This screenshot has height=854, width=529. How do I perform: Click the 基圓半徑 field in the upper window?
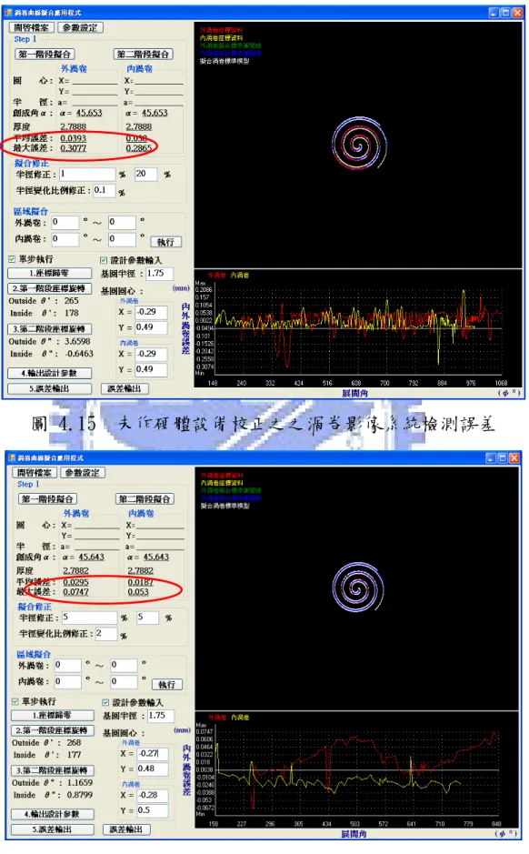159,274
